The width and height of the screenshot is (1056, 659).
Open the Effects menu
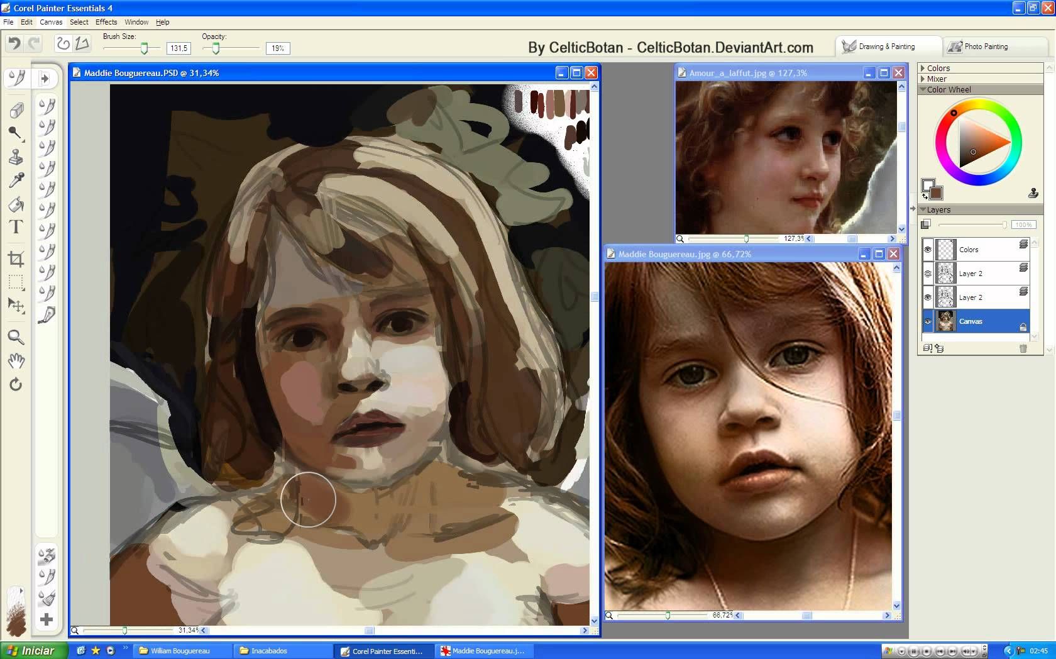(106, 22)
